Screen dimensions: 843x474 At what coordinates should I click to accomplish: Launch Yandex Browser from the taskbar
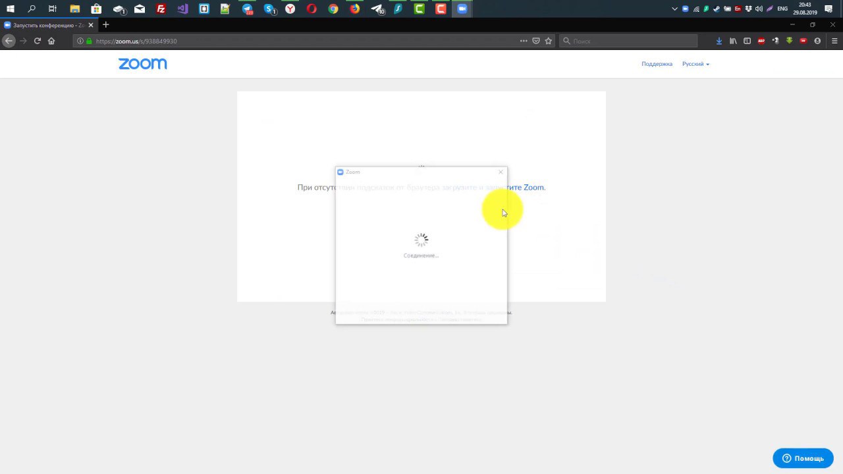click(x=290, y=9)
